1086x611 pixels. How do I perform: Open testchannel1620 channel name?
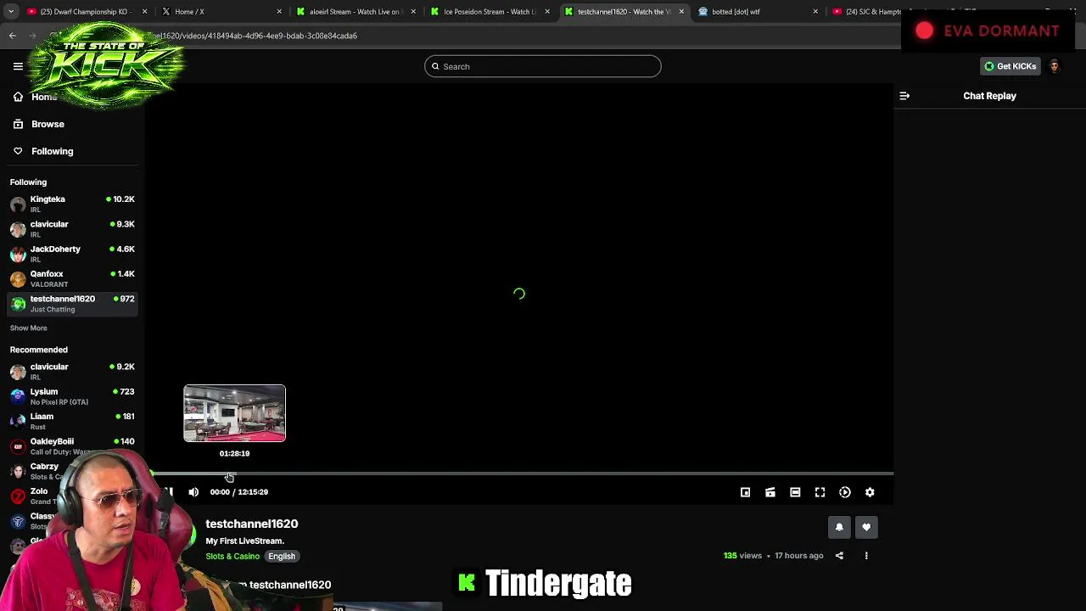[x=252, y=524]
